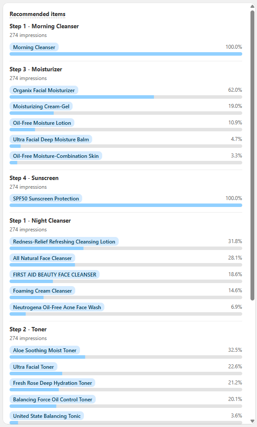Viewport: 257px width, 427px height.
Task: Click the Foaming Cream Cleanser chip
Action: click(x=42, y=290)
